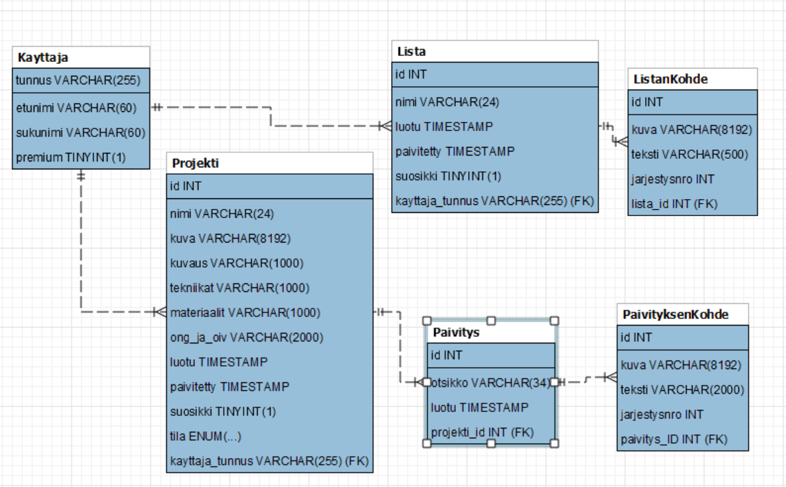Click the PaivityksenKohde table header
The width and height of the screenshot is (786, 487).
pyautogui.click(x=683, y=314)
